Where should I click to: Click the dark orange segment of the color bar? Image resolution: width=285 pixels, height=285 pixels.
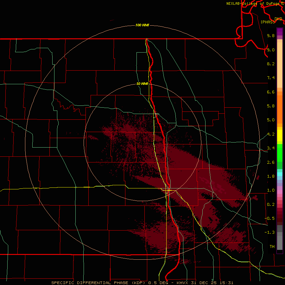(x=280, y=109)
